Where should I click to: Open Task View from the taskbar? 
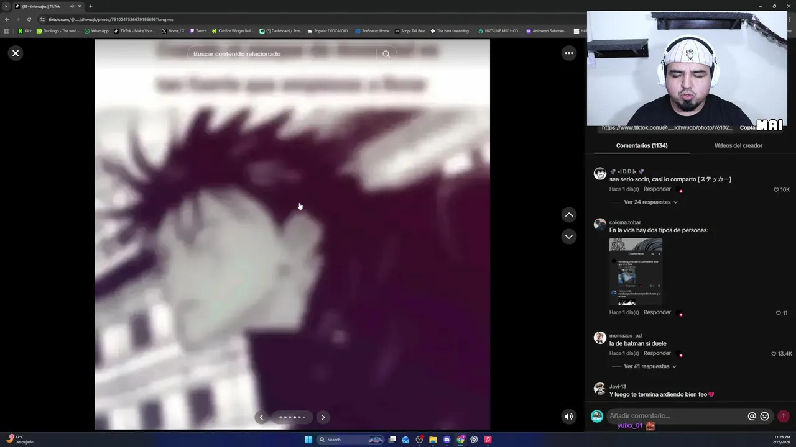pos(392,440)
